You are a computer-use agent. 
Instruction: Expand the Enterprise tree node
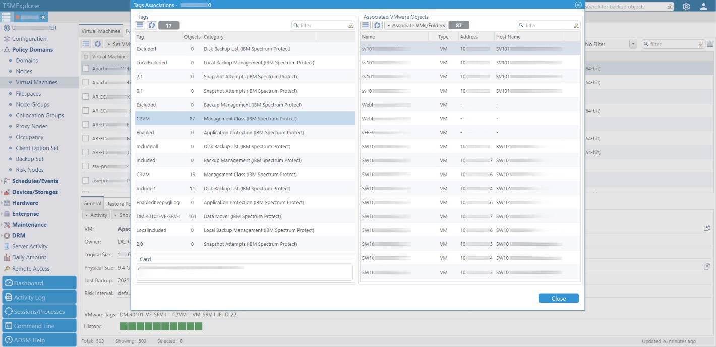click(2, 214)
